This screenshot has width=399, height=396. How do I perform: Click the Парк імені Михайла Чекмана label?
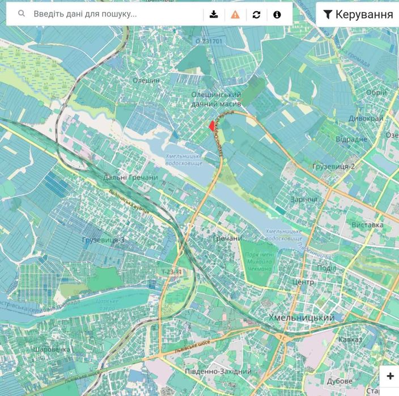[x=260, y=262]
